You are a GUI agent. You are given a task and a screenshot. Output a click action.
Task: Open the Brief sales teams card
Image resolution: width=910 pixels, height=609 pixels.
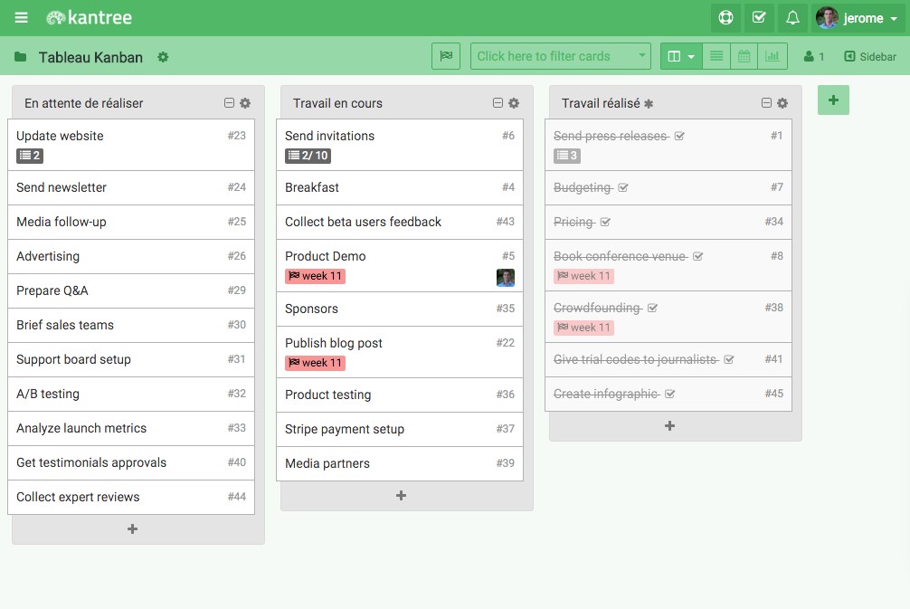[x=131, y=325]
